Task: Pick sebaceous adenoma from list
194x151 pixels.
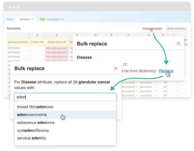Action: point(65,123)
